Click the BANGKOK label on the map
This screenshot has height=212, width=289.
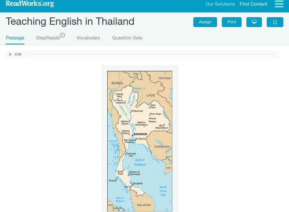tap(141, 134)
